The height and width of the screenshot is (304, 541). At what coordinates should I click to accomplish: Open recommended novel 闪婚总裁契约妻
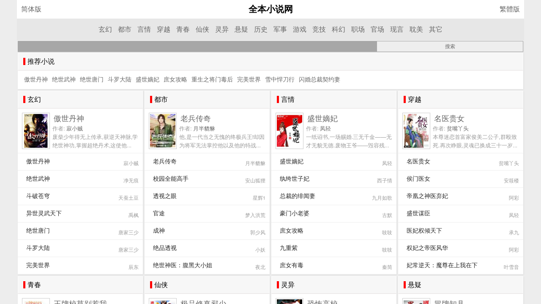pyautogui.click(x=320, y=79)
